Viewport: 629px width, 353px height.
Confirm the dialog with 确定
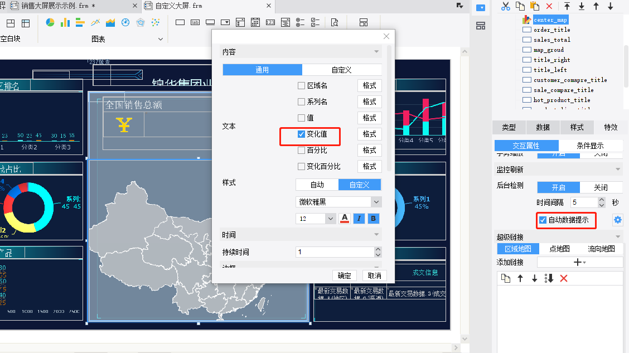(x=344, y=275)
